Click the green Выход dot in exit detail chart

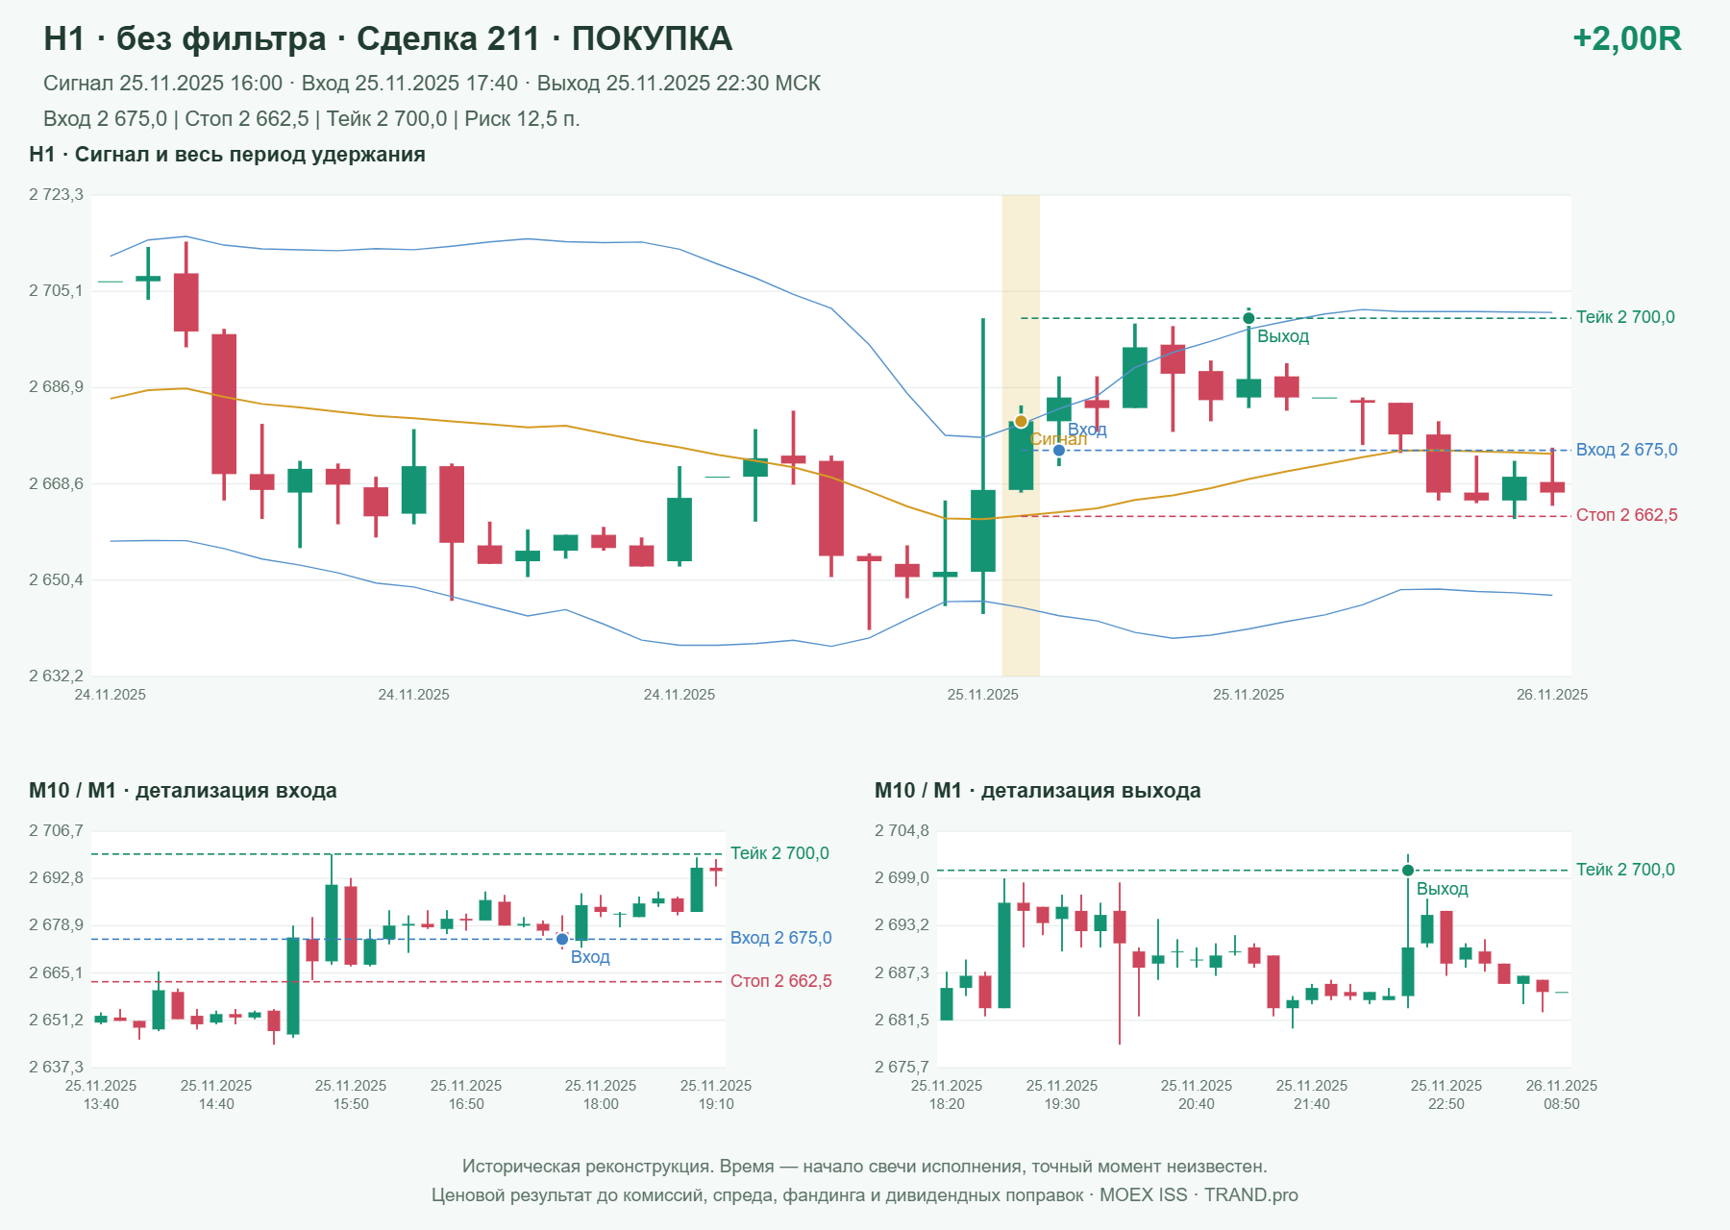(1408, 871)
